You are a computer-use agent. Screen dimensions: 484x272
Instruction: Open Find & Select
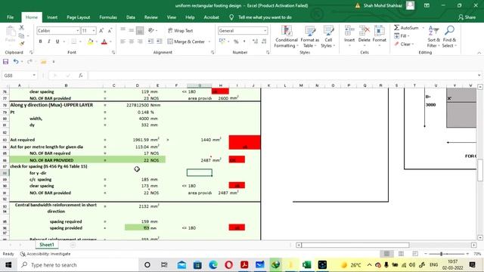(449, 37)
